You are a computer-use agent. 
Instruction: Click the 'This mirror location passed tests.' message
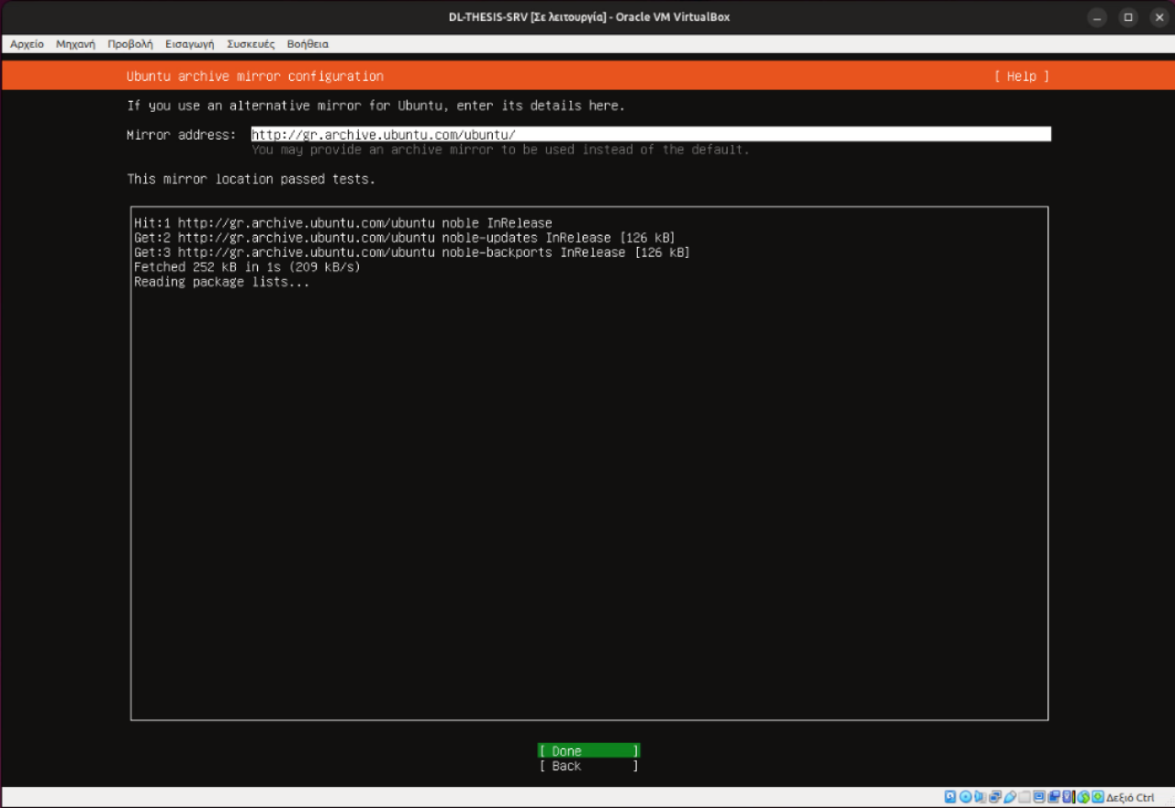click(x=252, y=179)
